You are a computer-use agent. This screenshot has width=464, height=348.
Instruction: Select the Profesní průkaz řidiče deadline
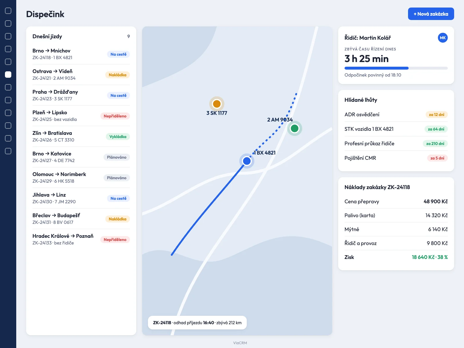tap(396, 144)
